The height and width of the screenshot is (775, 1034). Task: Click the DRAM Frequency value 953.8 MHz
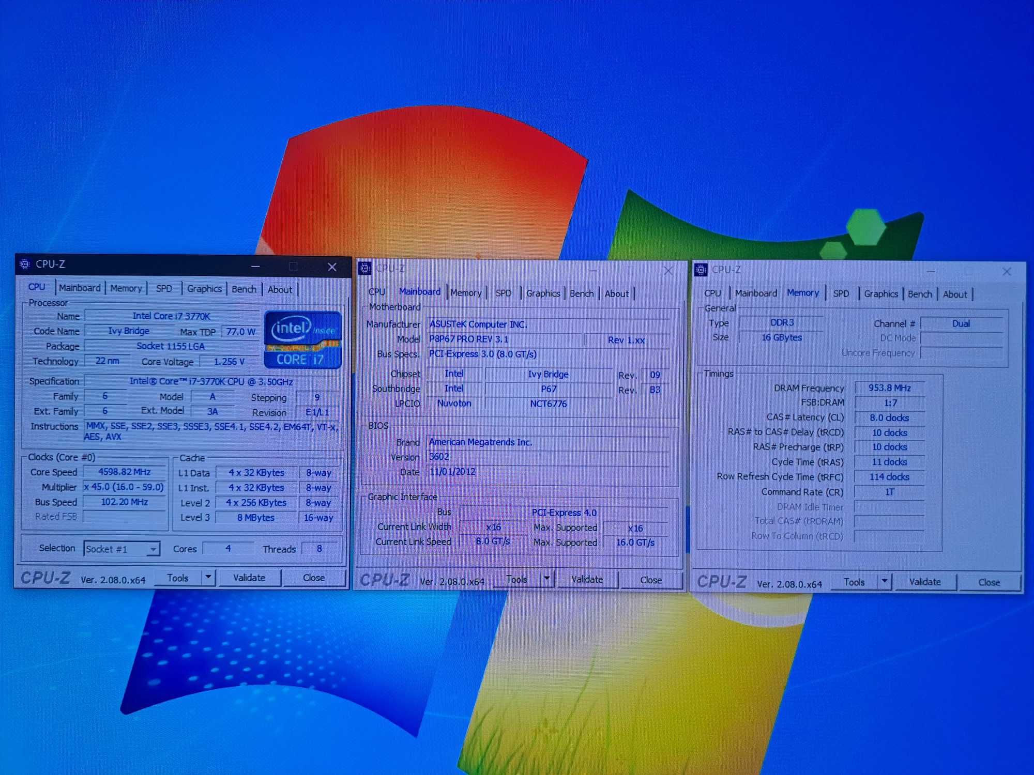(889, 388)
